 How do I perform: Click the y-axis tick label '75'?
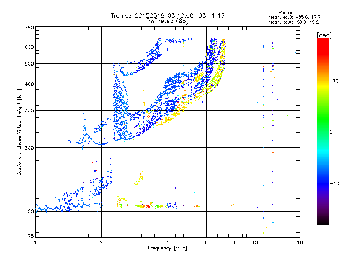31,236
